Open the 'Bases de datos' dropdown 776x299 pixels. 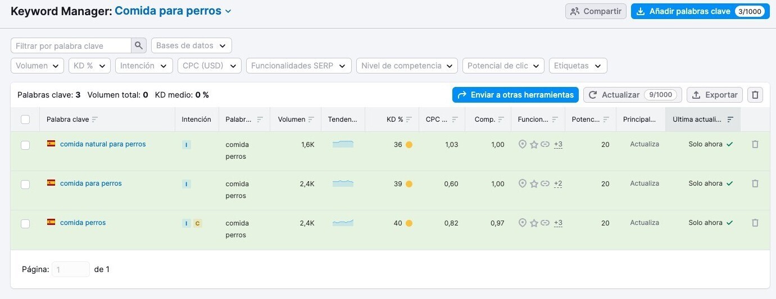(191, 45)
